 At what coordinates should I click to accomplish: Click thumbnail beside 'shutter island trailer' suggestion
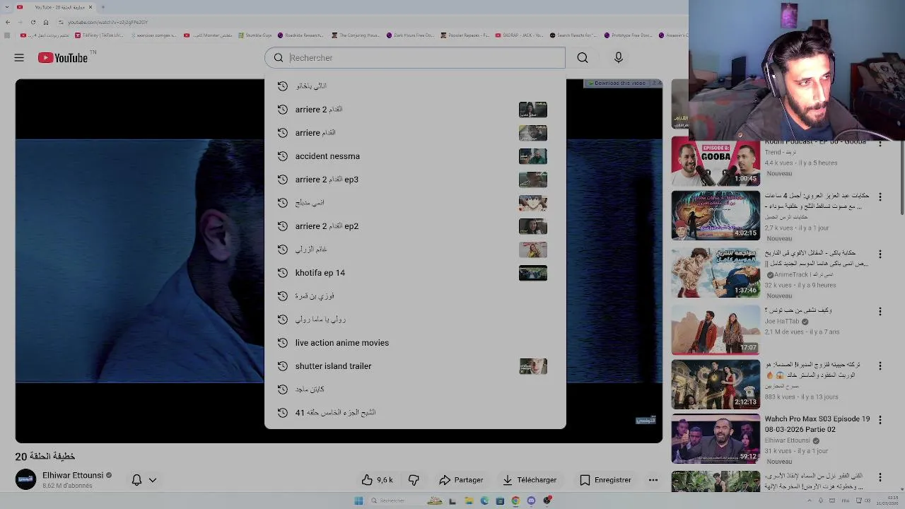point(533,366)
